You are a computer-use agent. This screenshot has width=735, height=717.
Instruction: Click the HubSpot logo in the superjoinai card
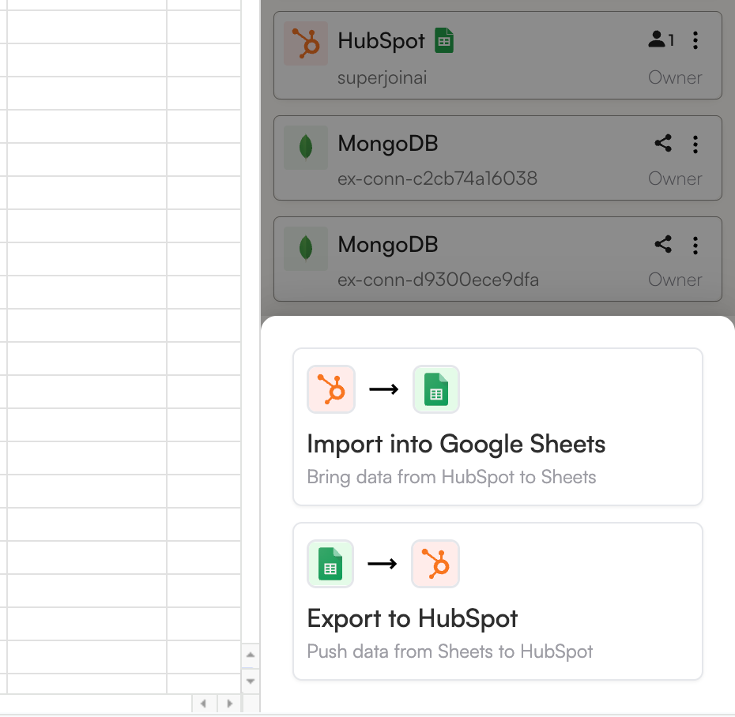(x=306, y=43)
